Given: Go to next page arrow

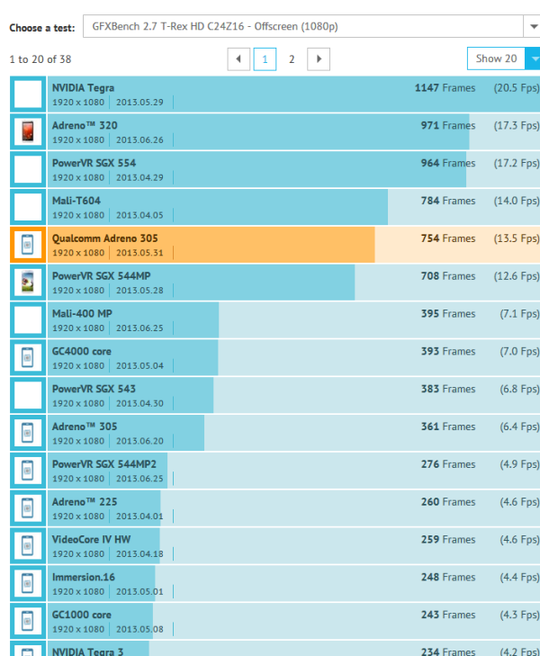Looking at the screenshot, I should 318,59.
